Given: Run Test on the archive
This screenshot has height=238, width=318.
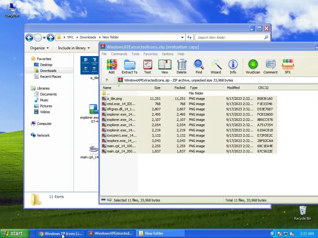Looking at the screenshot, I should (x=148, y=67).
